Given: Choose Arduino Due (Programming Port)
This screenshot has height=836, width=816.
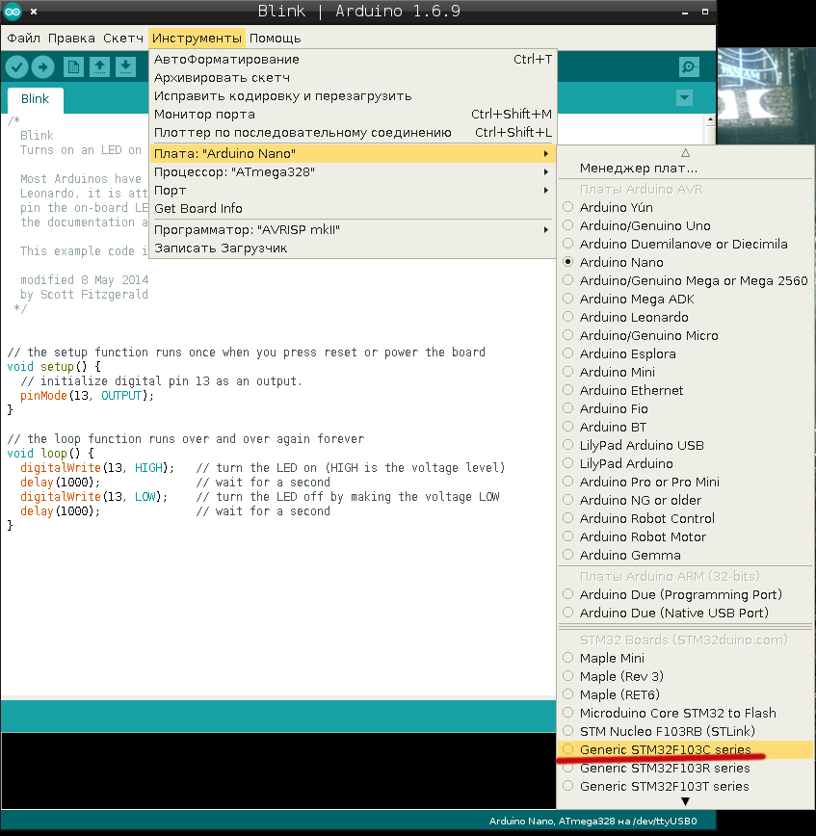Looking at the screenshot, I should 686,594.
